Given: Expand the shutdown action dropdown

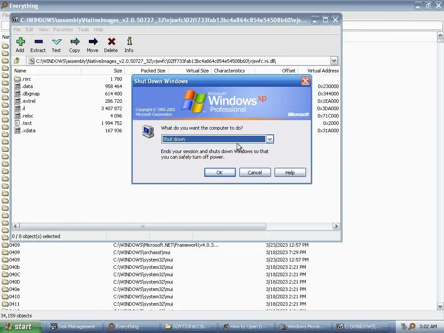Looking at the screenshot, I should click(x=270, y=139).
